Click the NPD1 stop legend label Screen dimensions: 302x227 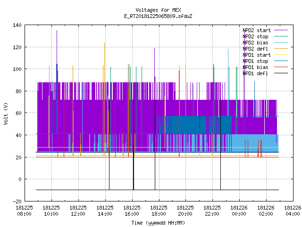[x=255, y=61]
